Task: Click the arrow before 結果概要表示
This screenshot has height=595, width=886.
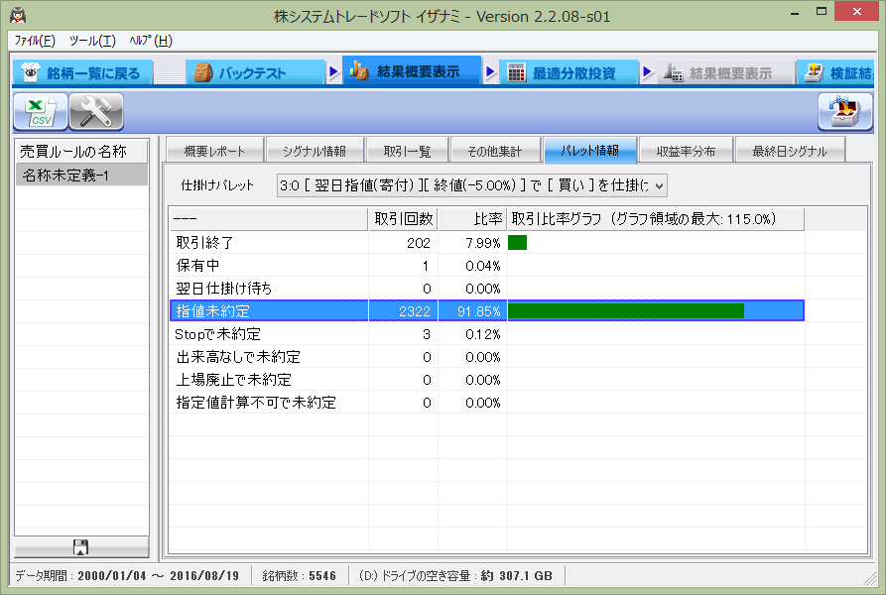Action: pyautogui.click(x=334, y=72)
